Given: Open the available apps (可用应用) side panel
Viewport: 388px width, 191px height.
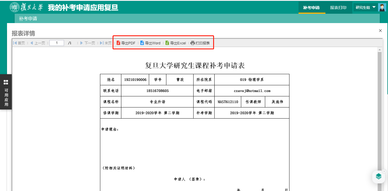Looking at the screenshot, I should tap(6, 92).
